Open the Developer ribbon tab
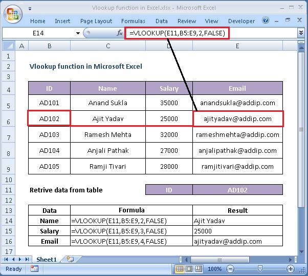The width and height of the screenshot is (308, 276). [x=241, y=21]
